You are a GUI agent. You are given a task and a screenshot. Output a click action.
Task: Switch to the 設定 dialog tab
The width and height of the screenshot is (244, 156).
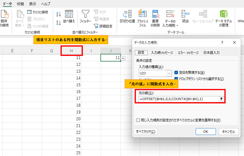[x=141, y=53]
